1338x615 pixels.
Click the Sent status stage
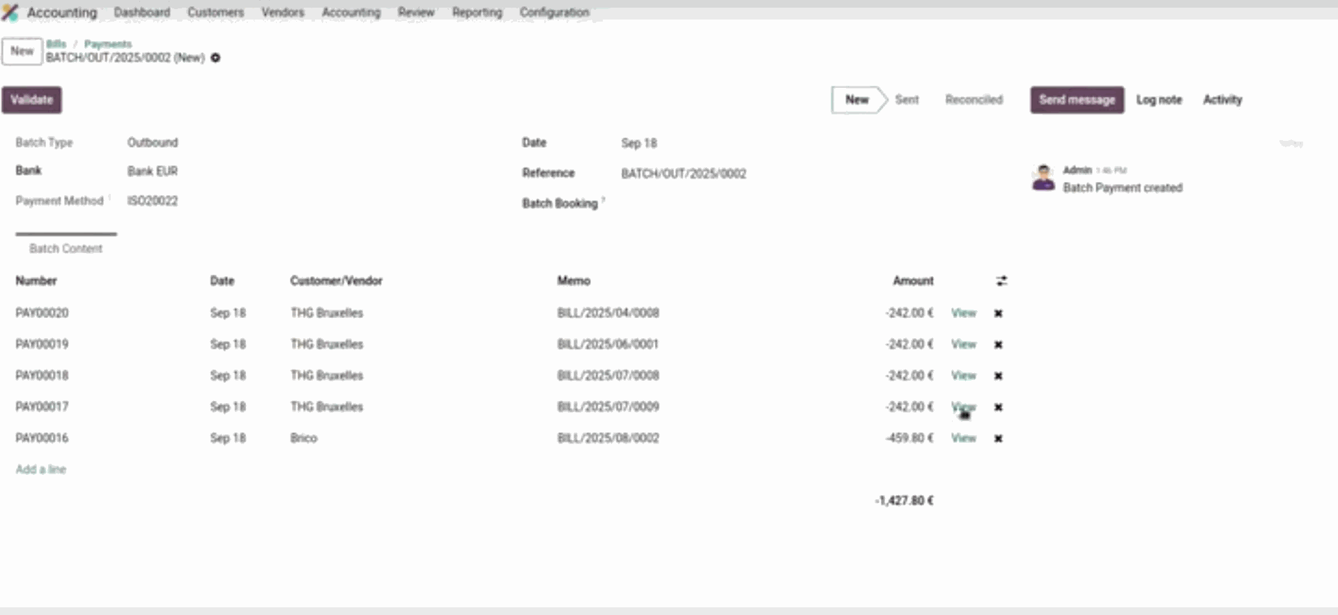pos(907,100)
